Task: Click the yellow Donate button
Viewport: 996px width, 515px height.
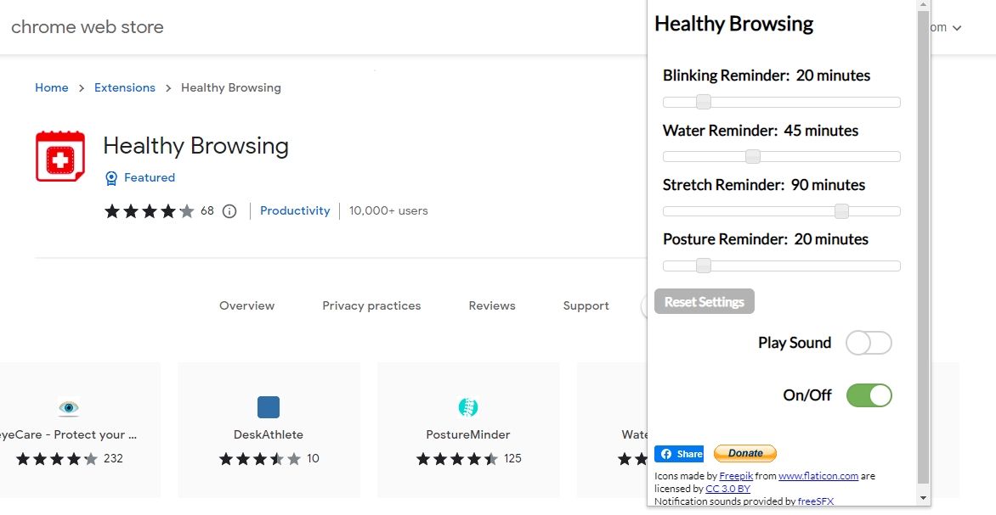Action: coord(745,454)
